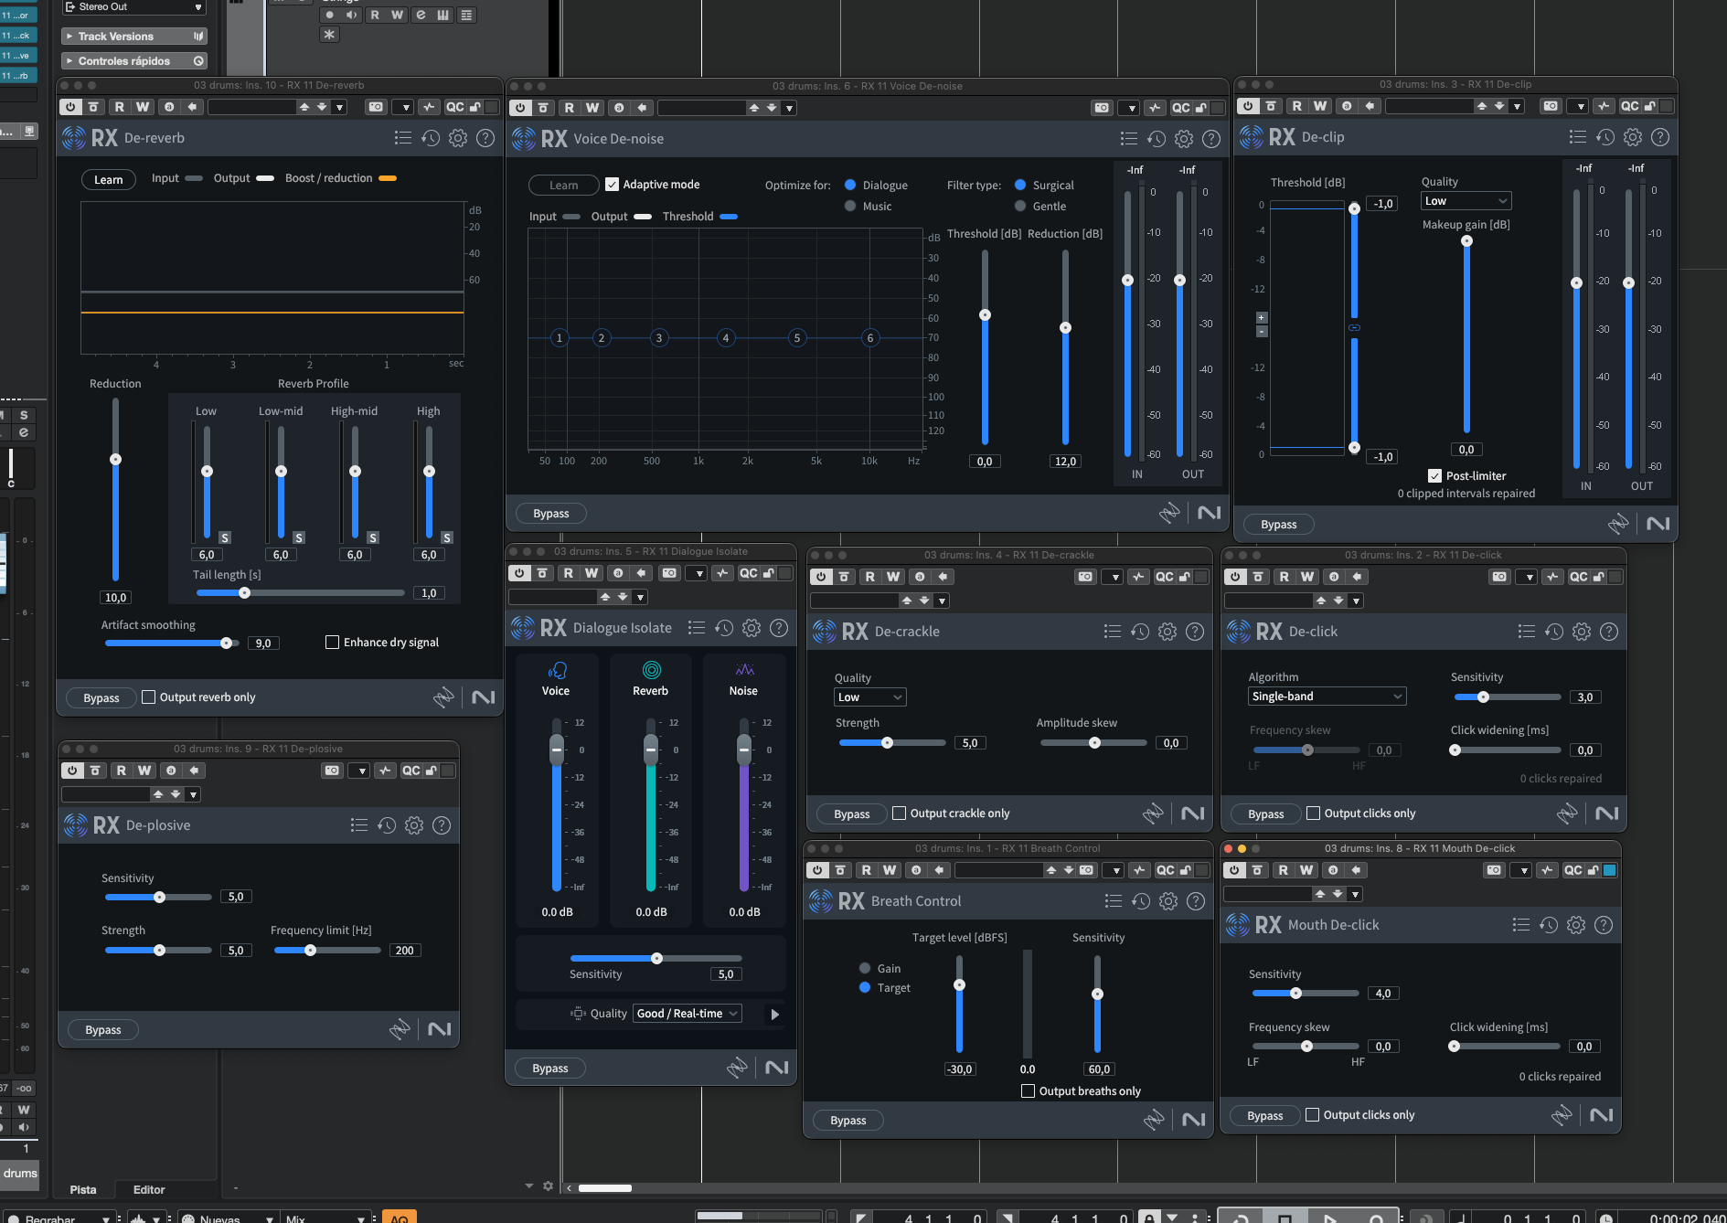The width and height of the screenshot is (1727, 1223).
Task: Click the Threshold value field in De-clip
Action: 1381,203
